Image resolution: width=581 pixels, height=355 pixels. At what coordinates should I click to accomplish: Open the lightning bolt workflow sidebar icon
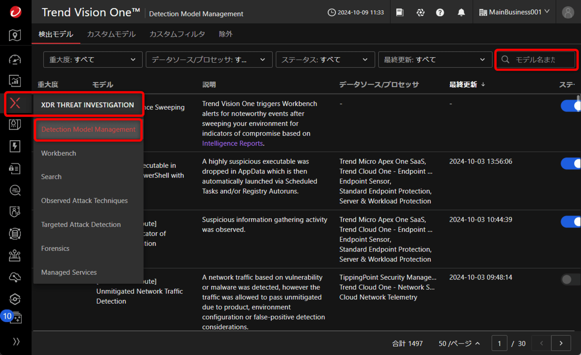pos(15,146)
